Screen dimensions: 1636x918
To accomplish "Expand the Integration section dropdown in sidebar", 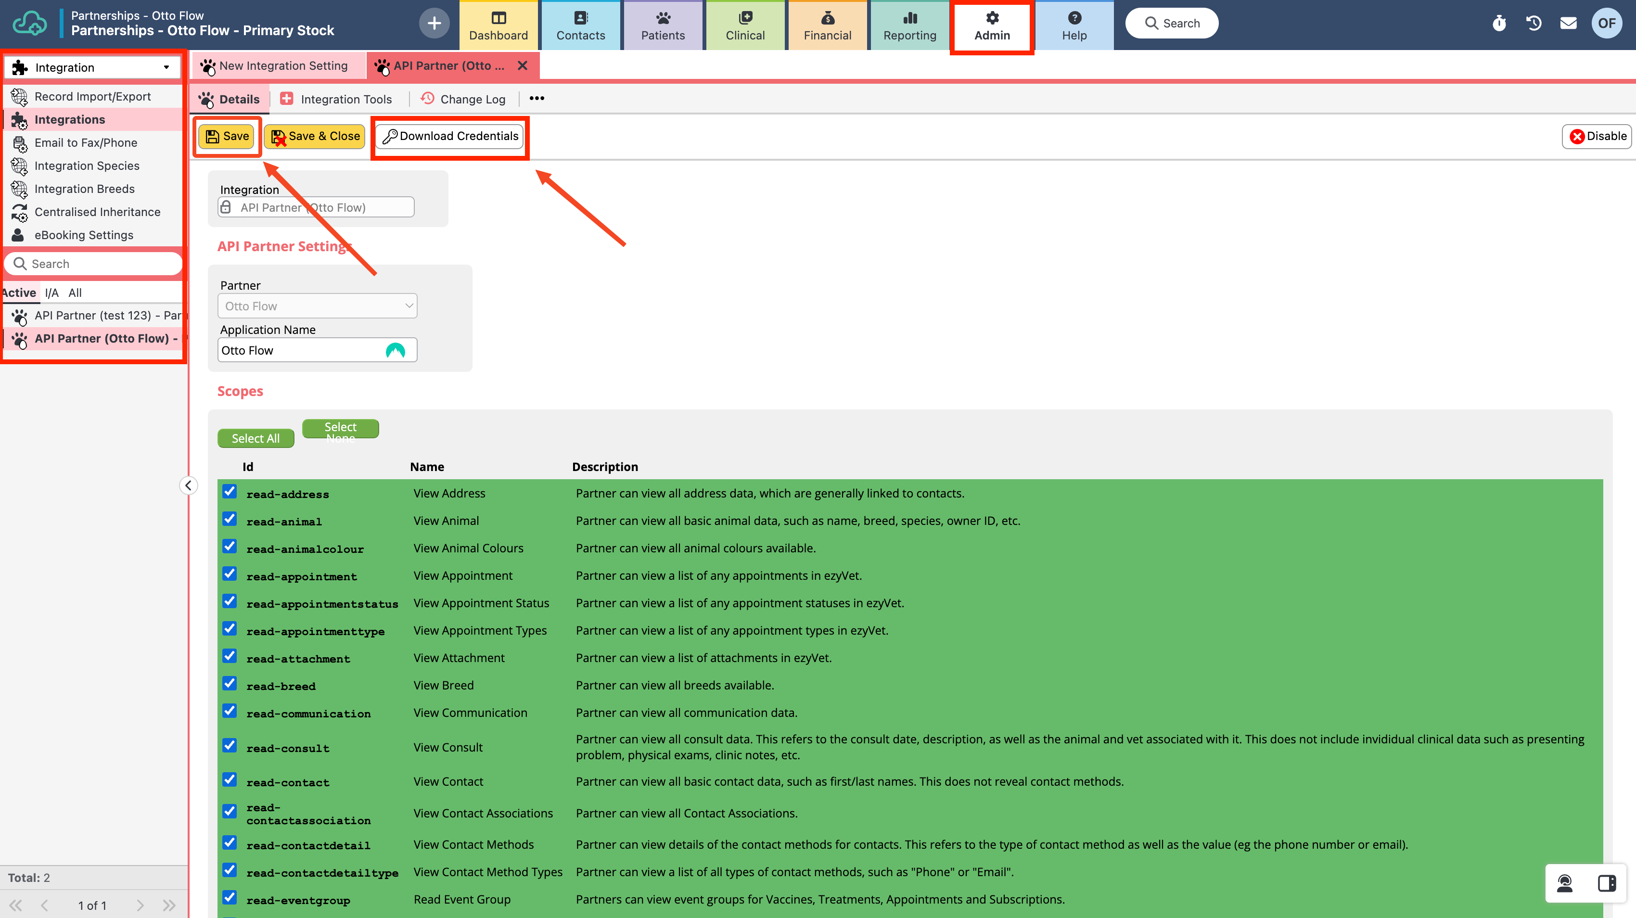I will point(93,67).
